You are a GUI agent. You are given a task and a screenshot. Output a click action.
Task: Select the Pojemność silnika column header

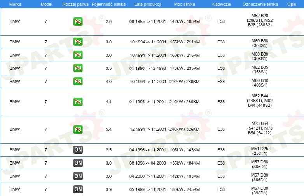(x=108, y=4)
